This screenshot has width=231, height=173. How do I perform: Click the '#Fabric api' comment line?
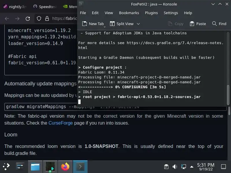tap(22, 56)
